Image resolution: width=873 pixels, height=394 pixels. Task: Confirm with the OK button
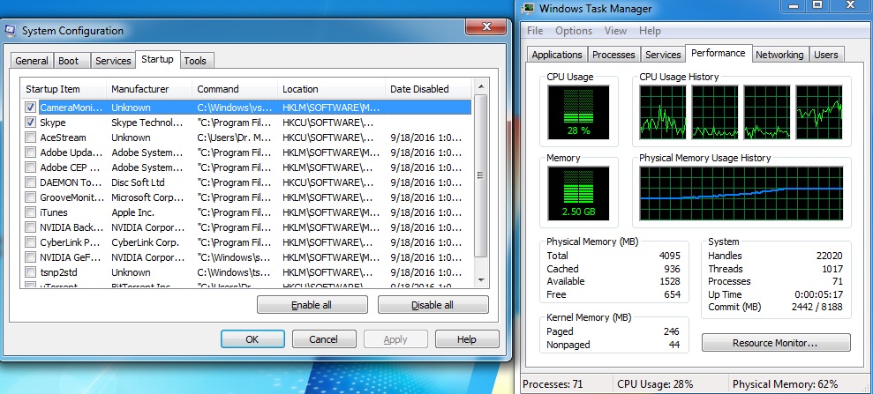[252, 339]
